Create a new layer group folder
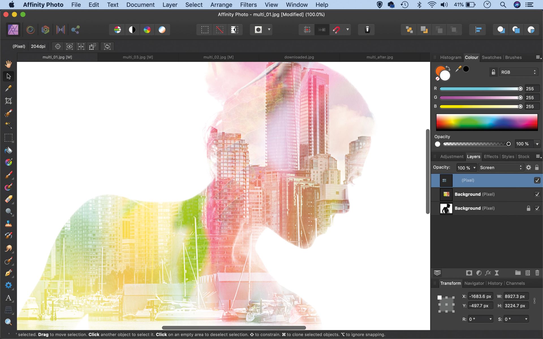 pyautogui.click(x=518, y=273)
